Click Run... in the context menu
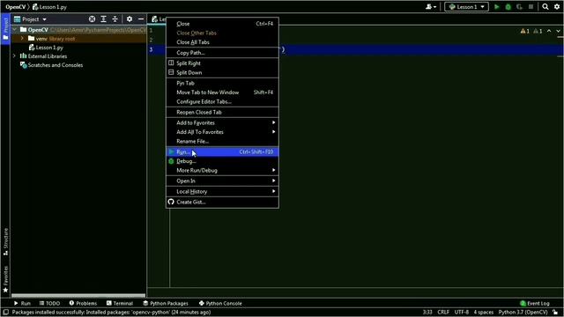Screen dimensions: 564x317 [x=222, y=151]
